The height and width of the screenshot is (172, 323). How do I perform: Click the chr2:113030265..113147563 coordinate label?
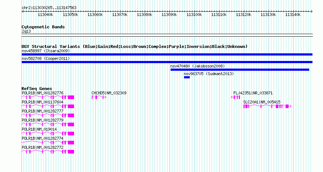[49, 8]
